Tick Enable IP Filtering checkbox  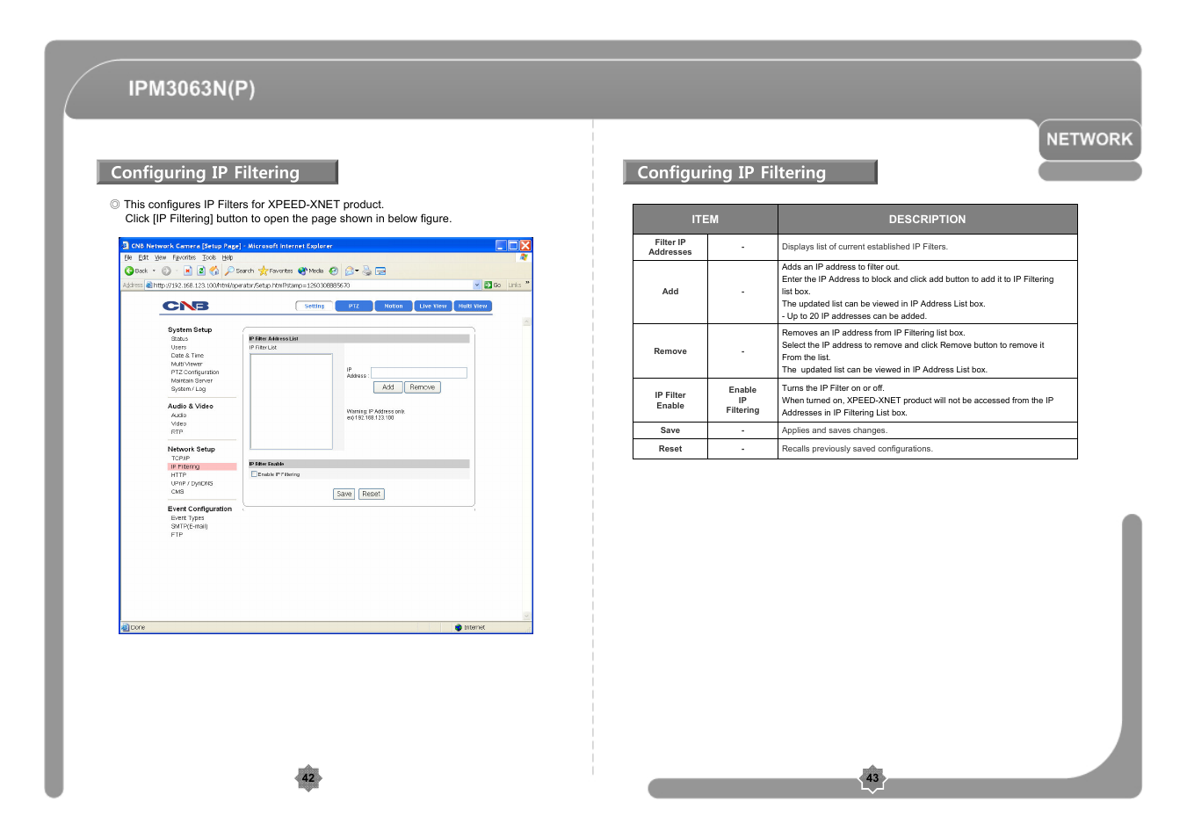click(x=255, y=474)
